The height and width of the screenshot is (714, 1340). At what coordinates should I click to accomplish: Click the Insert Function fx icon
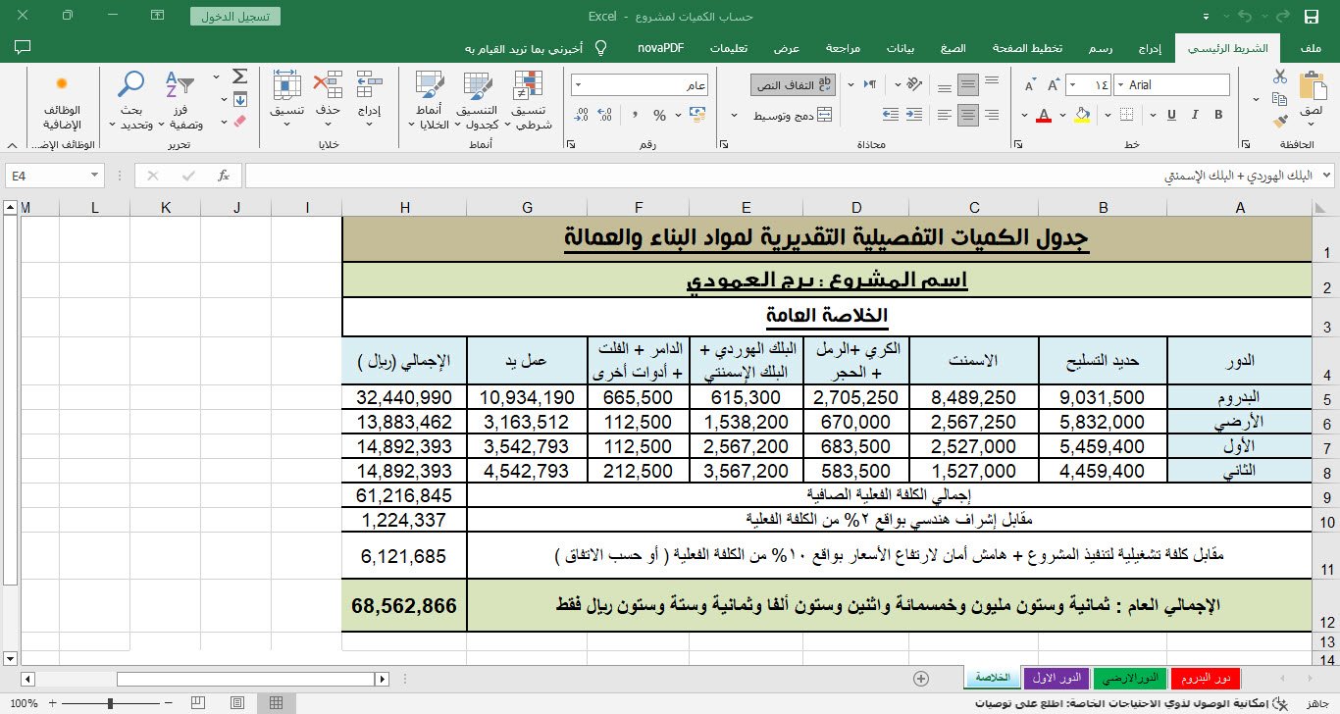click(x=224, y=176)
